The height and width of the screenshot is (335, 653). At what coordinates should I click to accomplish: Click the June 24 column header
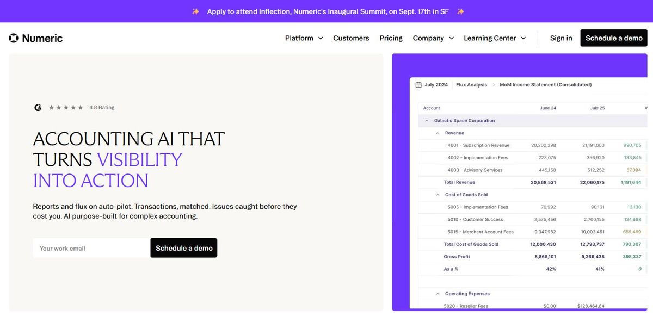[548, 108]
